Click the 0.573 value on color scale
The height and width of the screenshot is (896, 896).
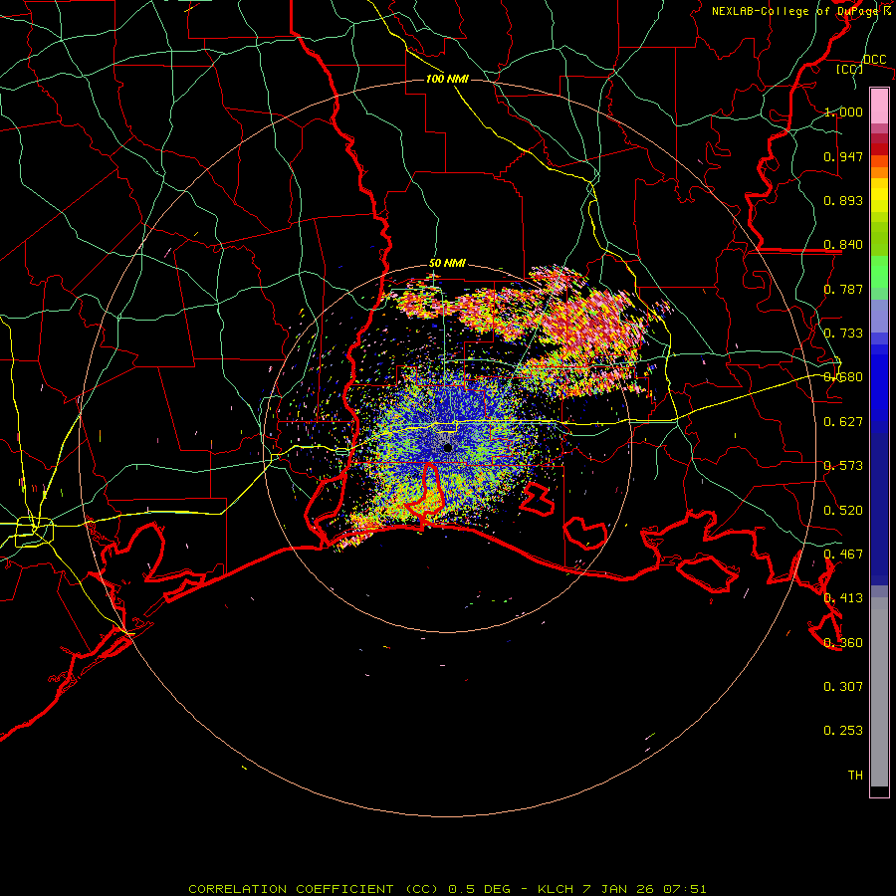[843, 466]
